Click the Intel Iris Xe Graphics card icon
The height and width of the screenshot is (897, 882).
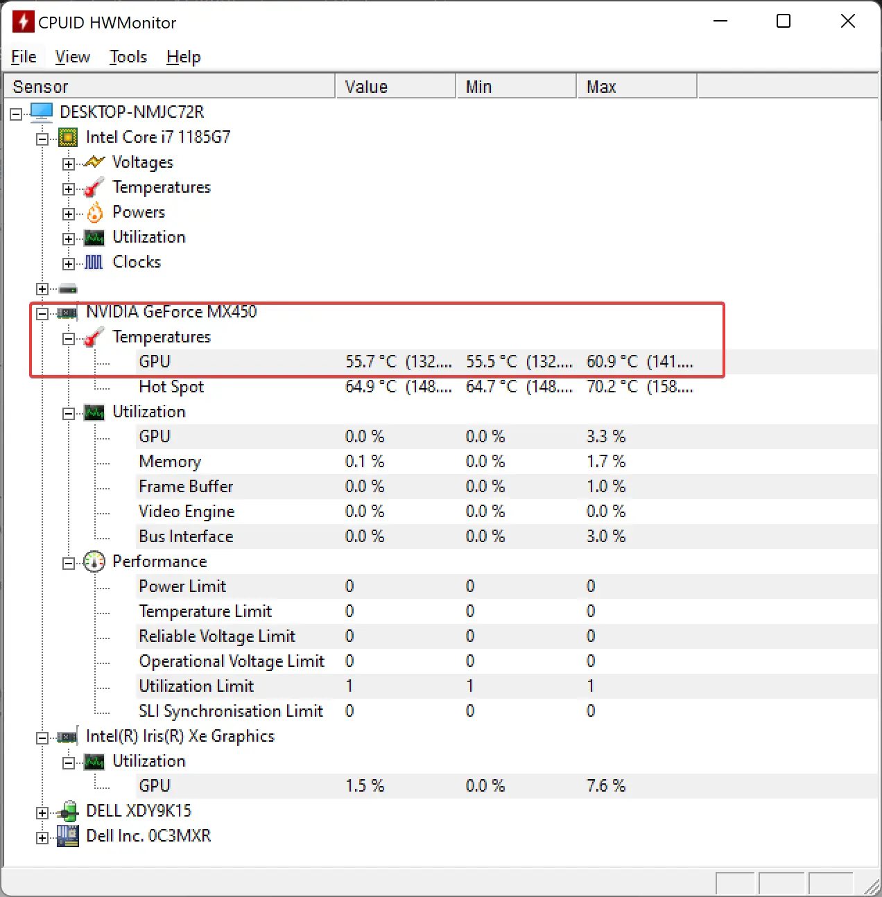[x=67, y=737]
